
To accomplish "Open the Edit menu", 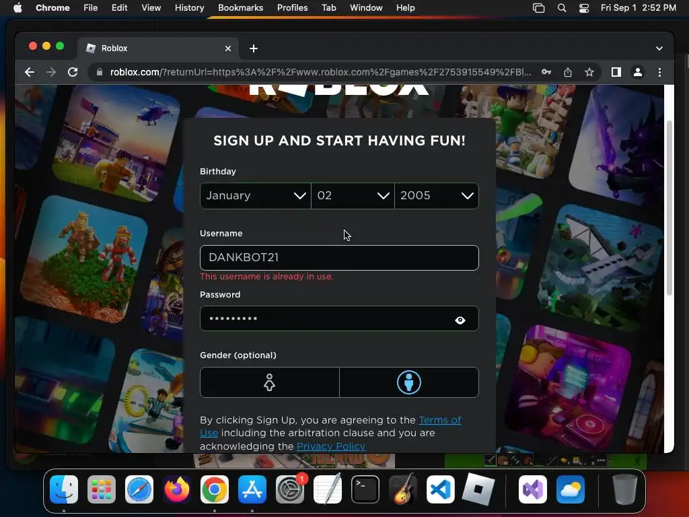I will click(x=120, y=8).
